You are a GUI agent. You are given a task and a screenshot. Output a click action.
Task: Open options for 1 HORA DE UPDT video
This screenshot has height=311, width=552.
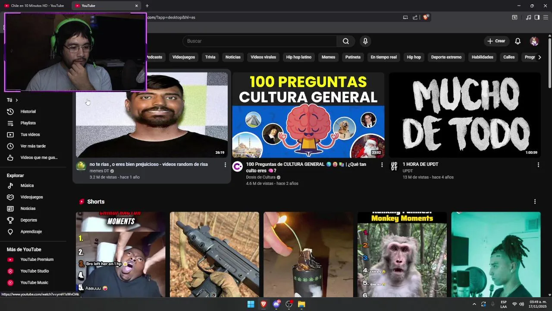pos(538,165)
